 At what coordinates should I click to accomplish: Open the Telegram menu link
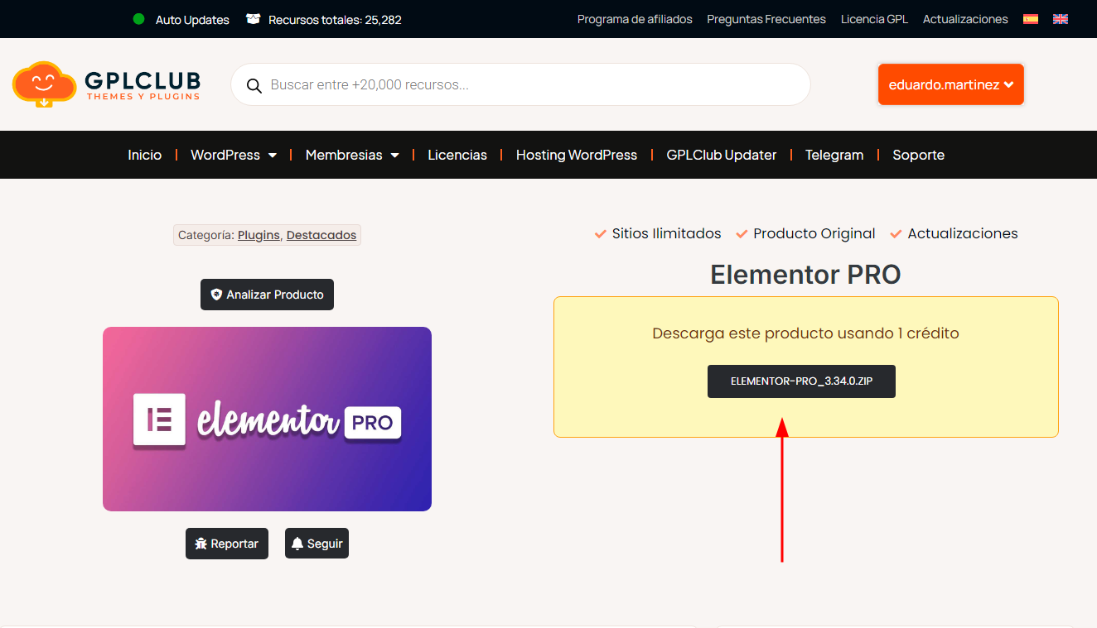[834, 155]
